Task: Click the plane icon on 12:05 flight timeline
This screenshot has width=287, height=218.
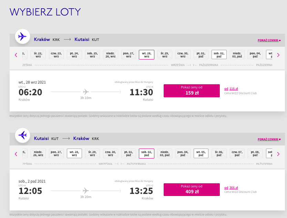Action: [86, 190]
